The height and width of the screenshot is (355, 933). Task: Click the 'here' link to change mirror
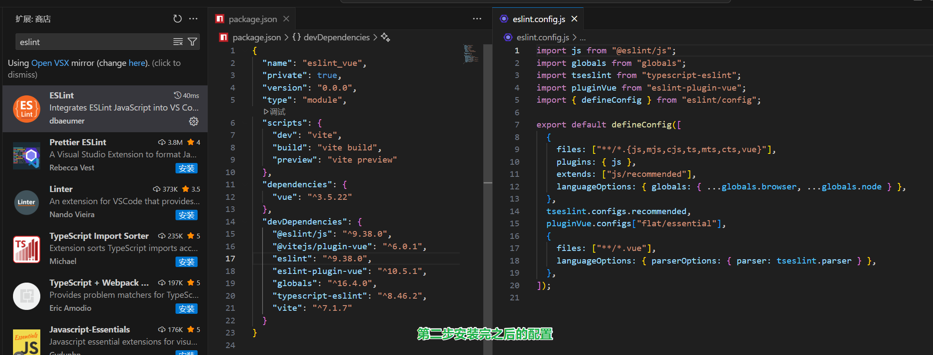(137, 63)
